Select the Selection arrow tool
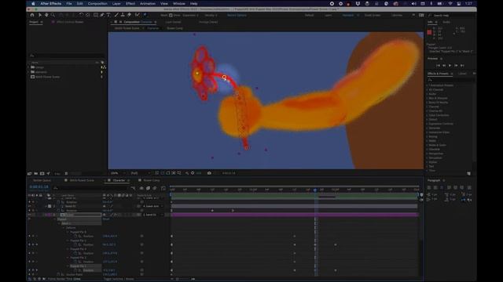This screenshot has height=282, width=503. click(40, 15)
